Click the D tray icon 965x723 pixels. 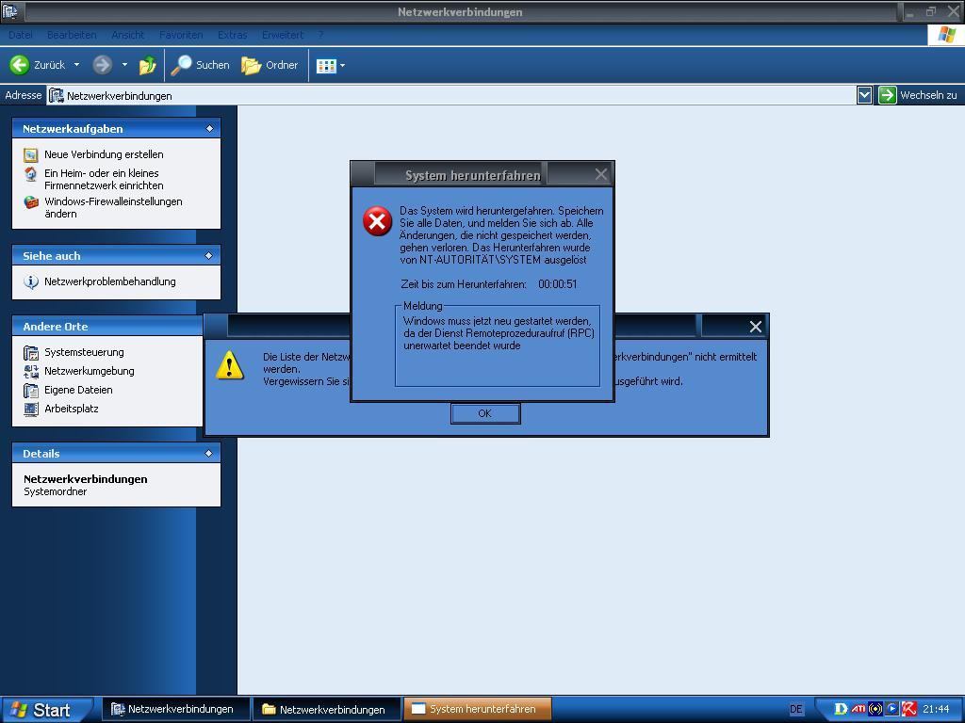click(x=841, y=709)
